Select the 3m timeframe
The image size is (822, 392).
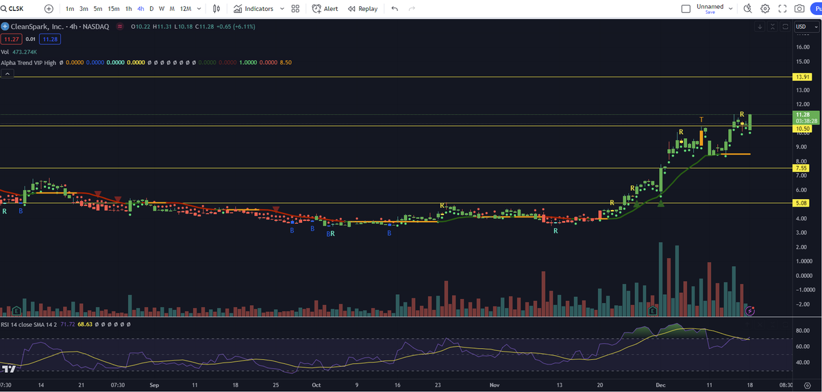point(84,9)
